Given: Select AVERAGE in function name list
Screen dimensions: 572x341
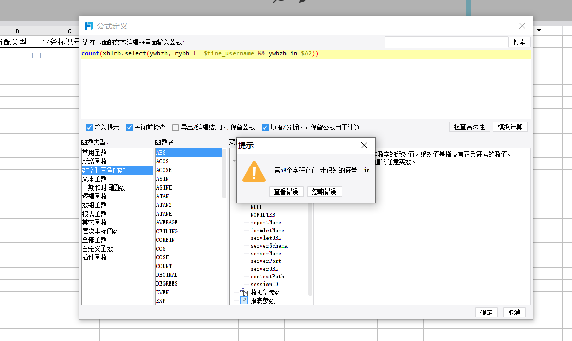Looking at the screenshot, I should click(189, 222).
